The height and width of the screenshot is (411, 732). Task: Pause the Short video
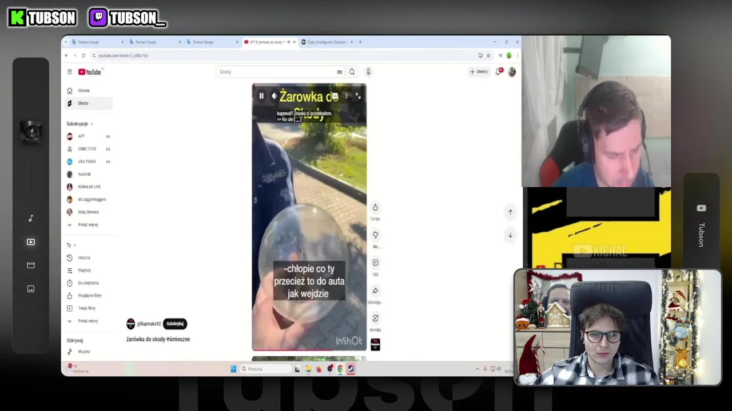[261, 96]
